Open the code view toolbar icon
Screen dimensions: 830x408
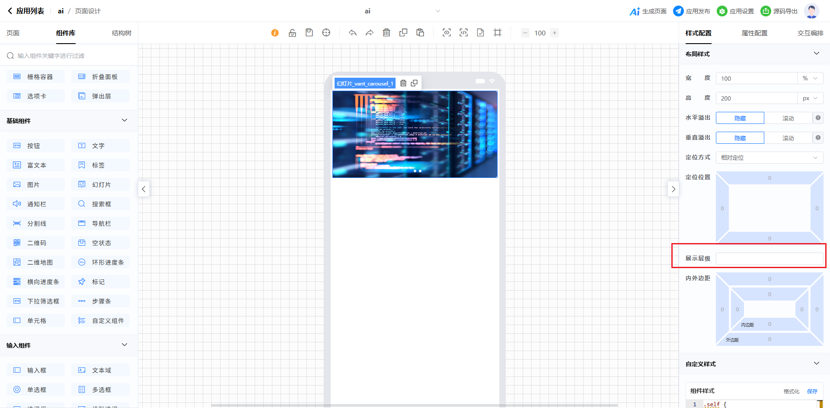(x=463, y=33)
